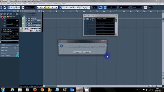Open the All MIDI Inputs dropdown

coord(10,30)
